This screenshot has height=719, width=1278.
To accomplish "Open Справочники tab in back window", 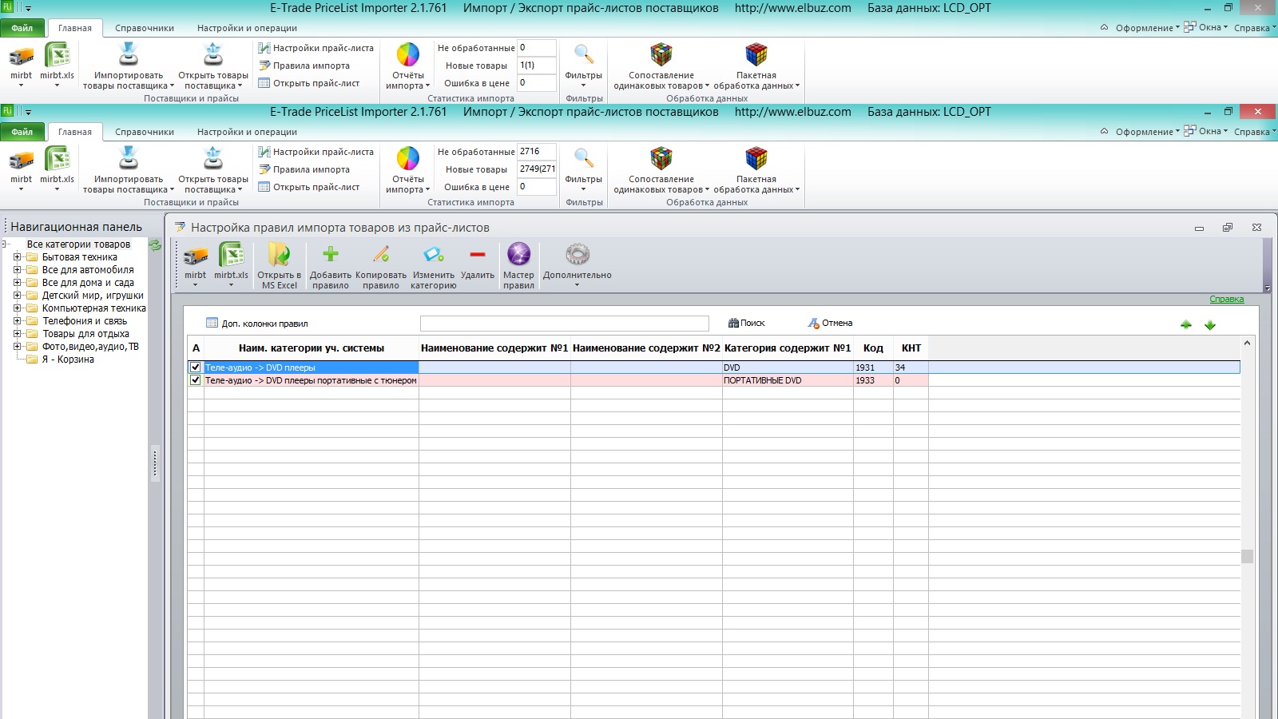I will (x=144, y=28).
